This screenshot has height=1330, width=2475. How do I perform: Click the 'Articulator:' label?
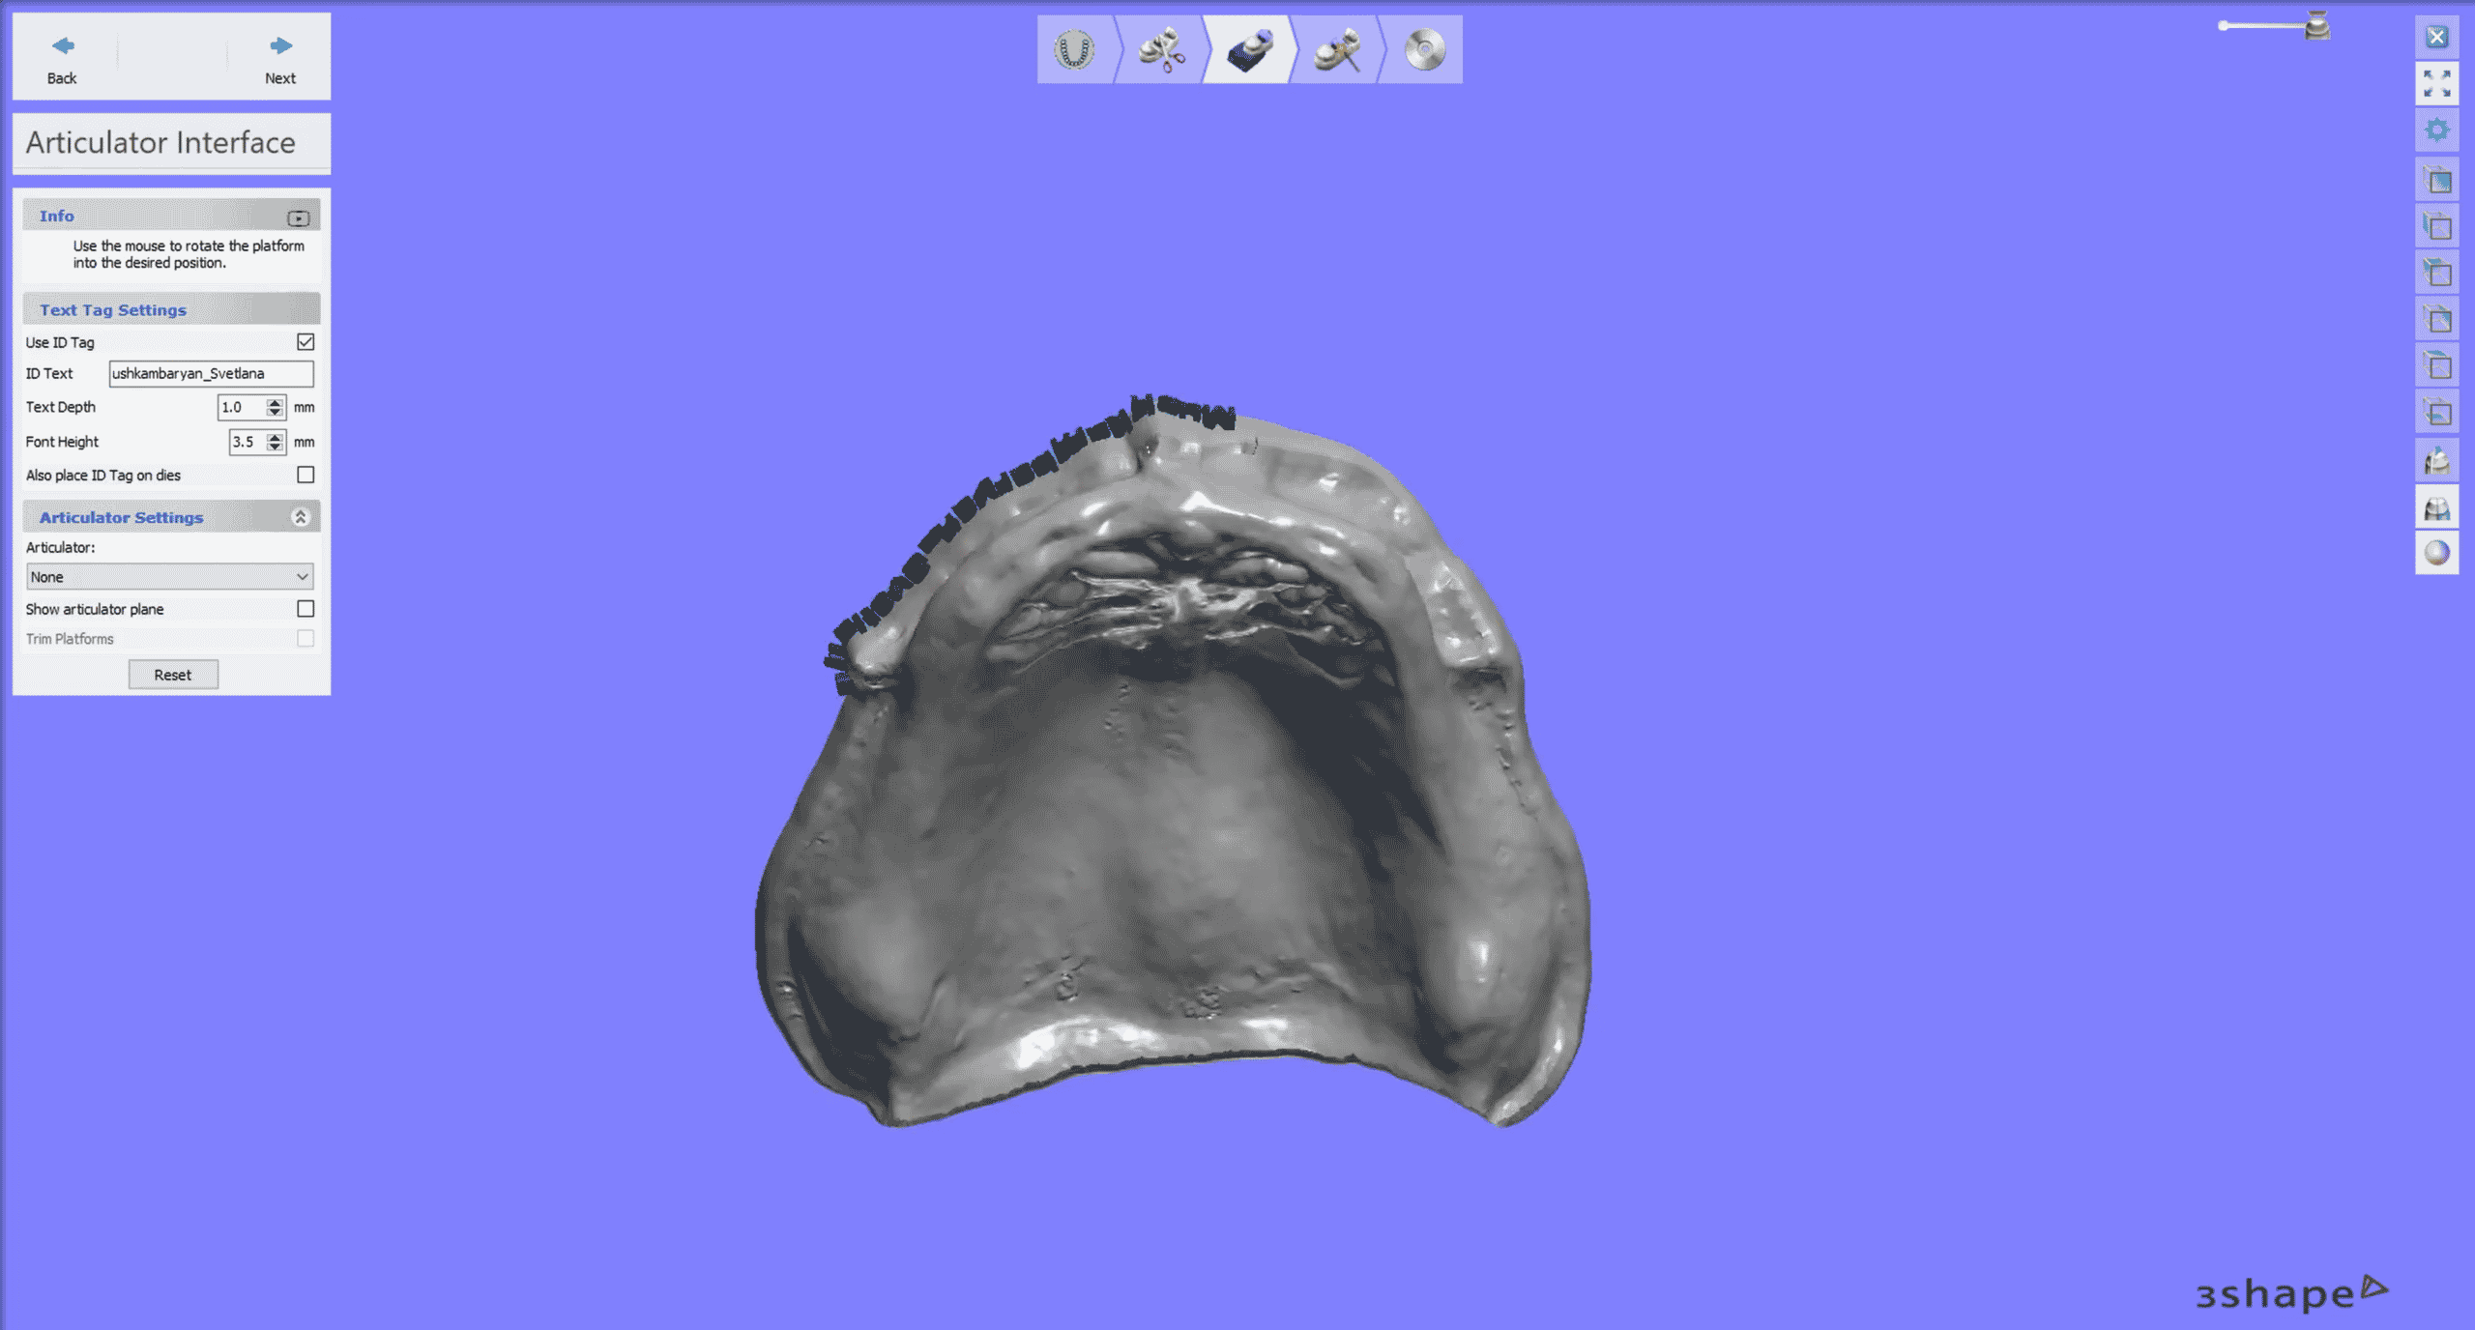(x=60, y=547)
